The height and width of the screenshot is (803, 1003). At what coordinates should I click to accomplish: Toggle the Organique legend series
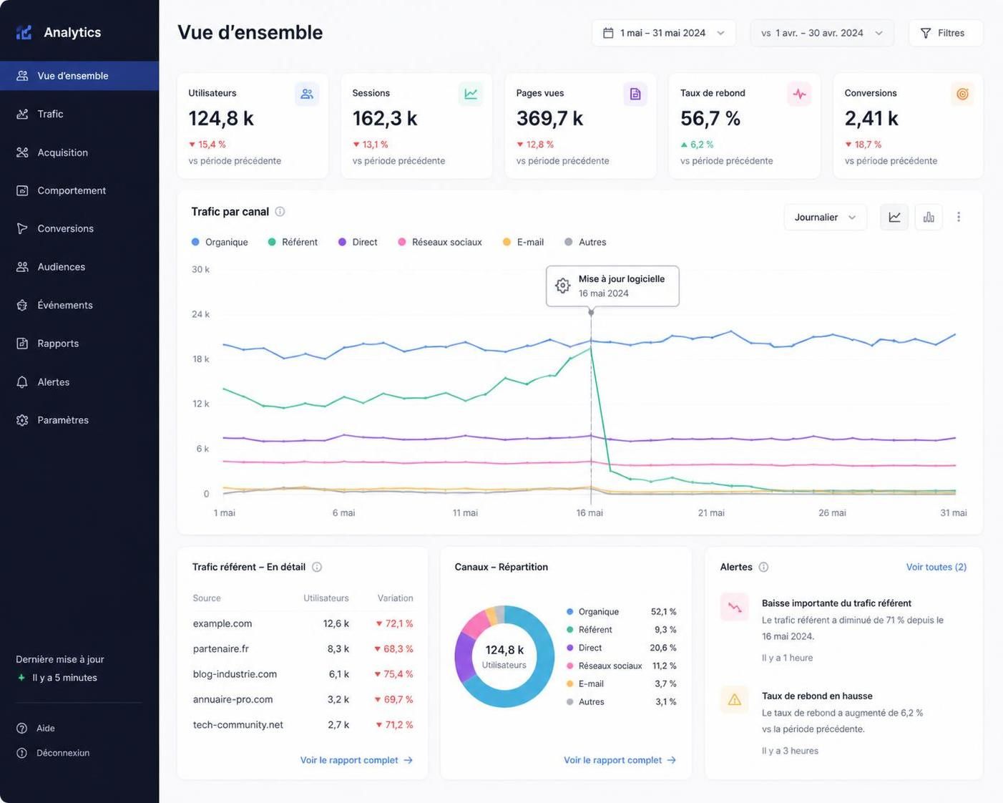tap(220, 242)
